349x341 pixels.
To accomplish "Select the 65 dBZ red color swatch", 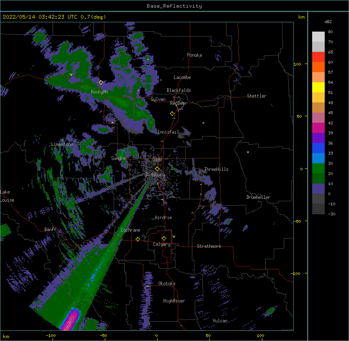I will (x=318, y=57).
